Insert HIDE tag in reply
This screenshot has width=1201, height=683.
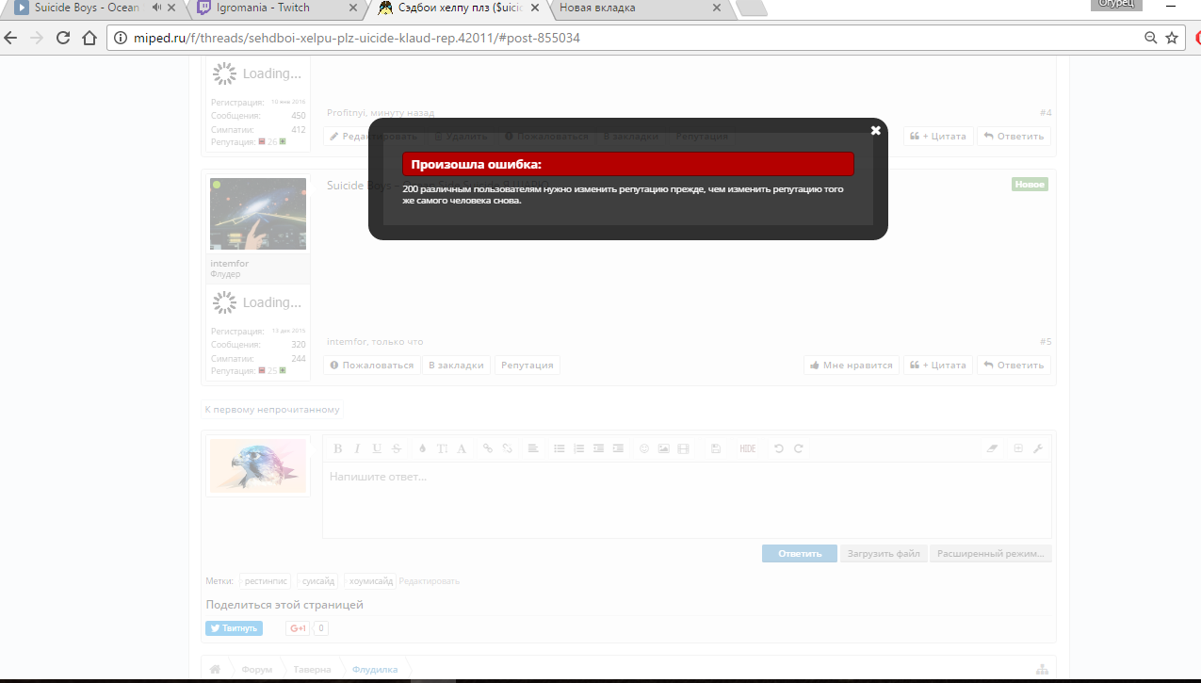coord(747,448)
